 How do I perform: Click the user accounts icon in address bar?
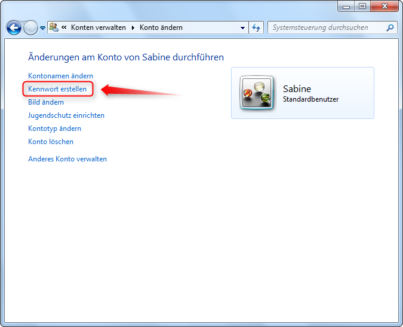tap(54, 27)
